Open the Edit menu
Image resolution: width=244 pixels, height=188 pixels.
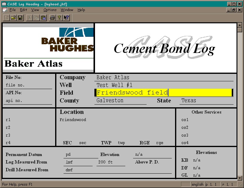tap(23, 10)
